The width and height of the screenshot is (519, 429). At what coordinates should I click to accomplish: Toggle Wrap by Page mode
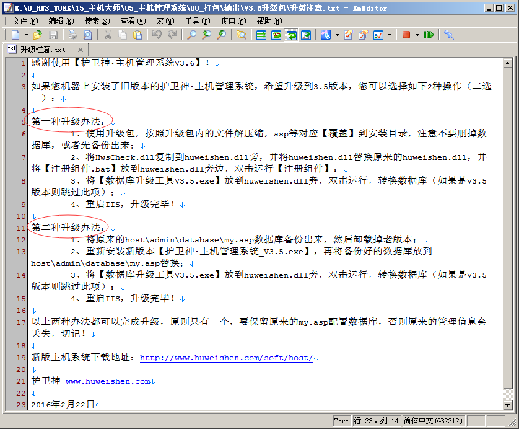[x=306, y=35]
